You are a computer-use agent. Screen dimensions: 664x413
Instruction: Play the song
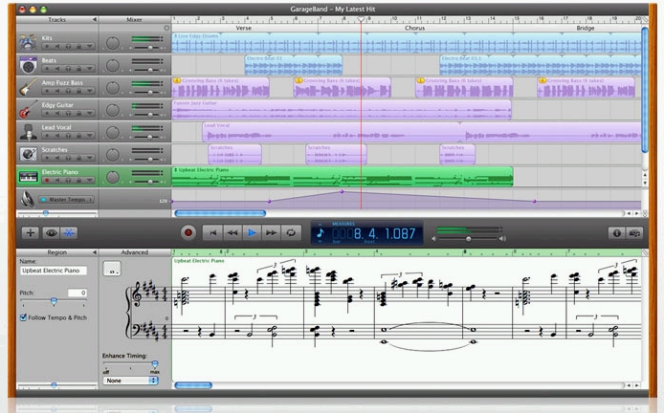[252, 232]
